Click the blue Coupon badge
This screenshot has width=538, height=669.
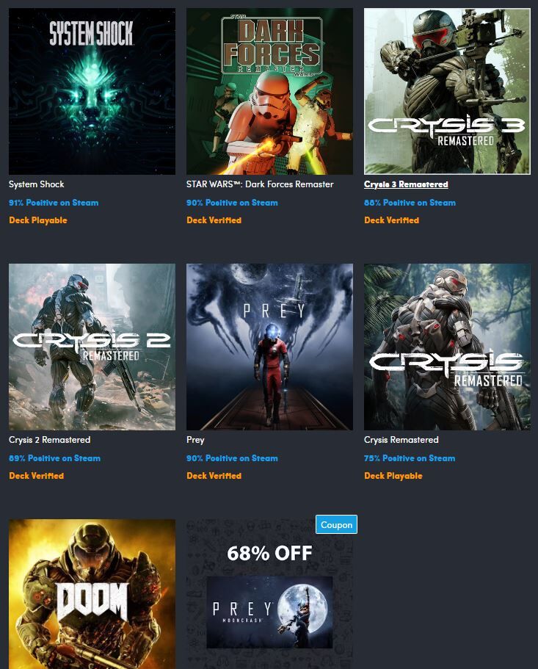coord(336,524)
